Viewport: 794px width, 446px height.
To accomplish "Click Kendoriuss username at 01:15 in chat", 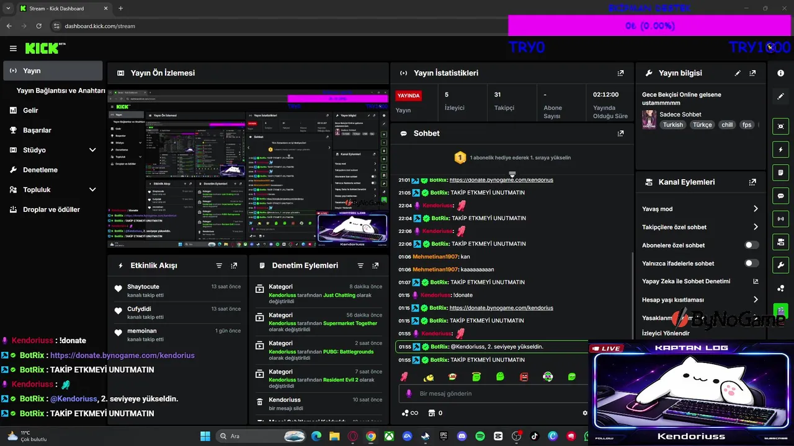I will click(x=435, y=295).
